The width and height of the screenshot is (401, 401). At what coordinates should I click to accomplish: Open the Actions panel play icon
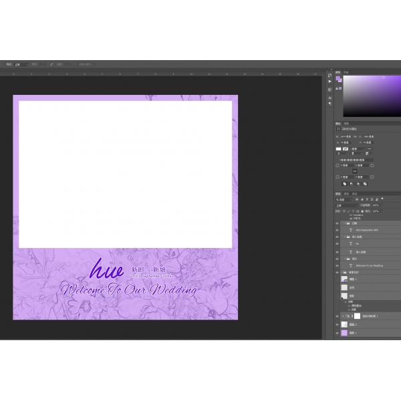(329, 82)
